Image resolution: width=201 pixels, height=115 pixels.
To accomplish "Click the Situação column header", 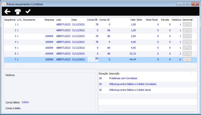I will [103, 73].
